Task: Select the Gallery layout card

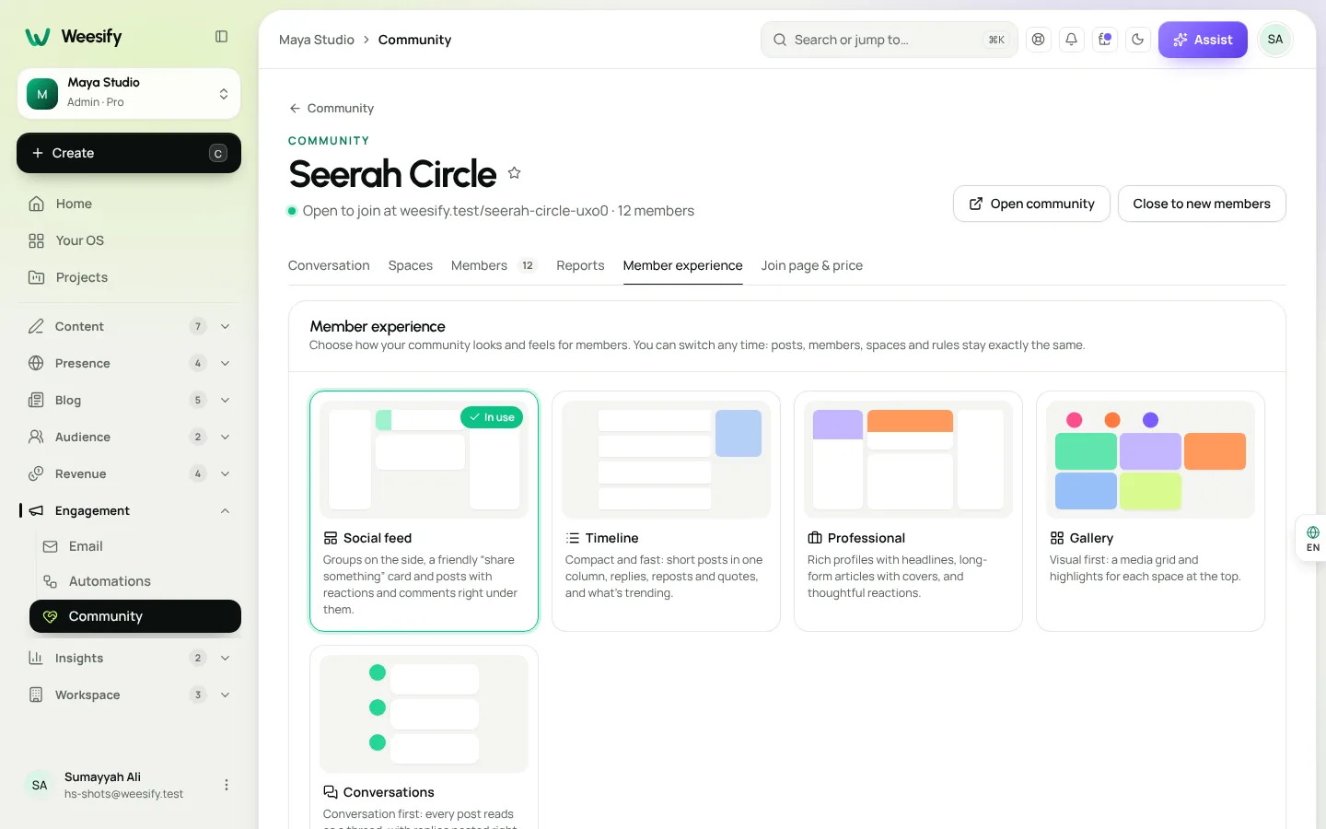Action: pyautogui.click(x=1150, y=511)
